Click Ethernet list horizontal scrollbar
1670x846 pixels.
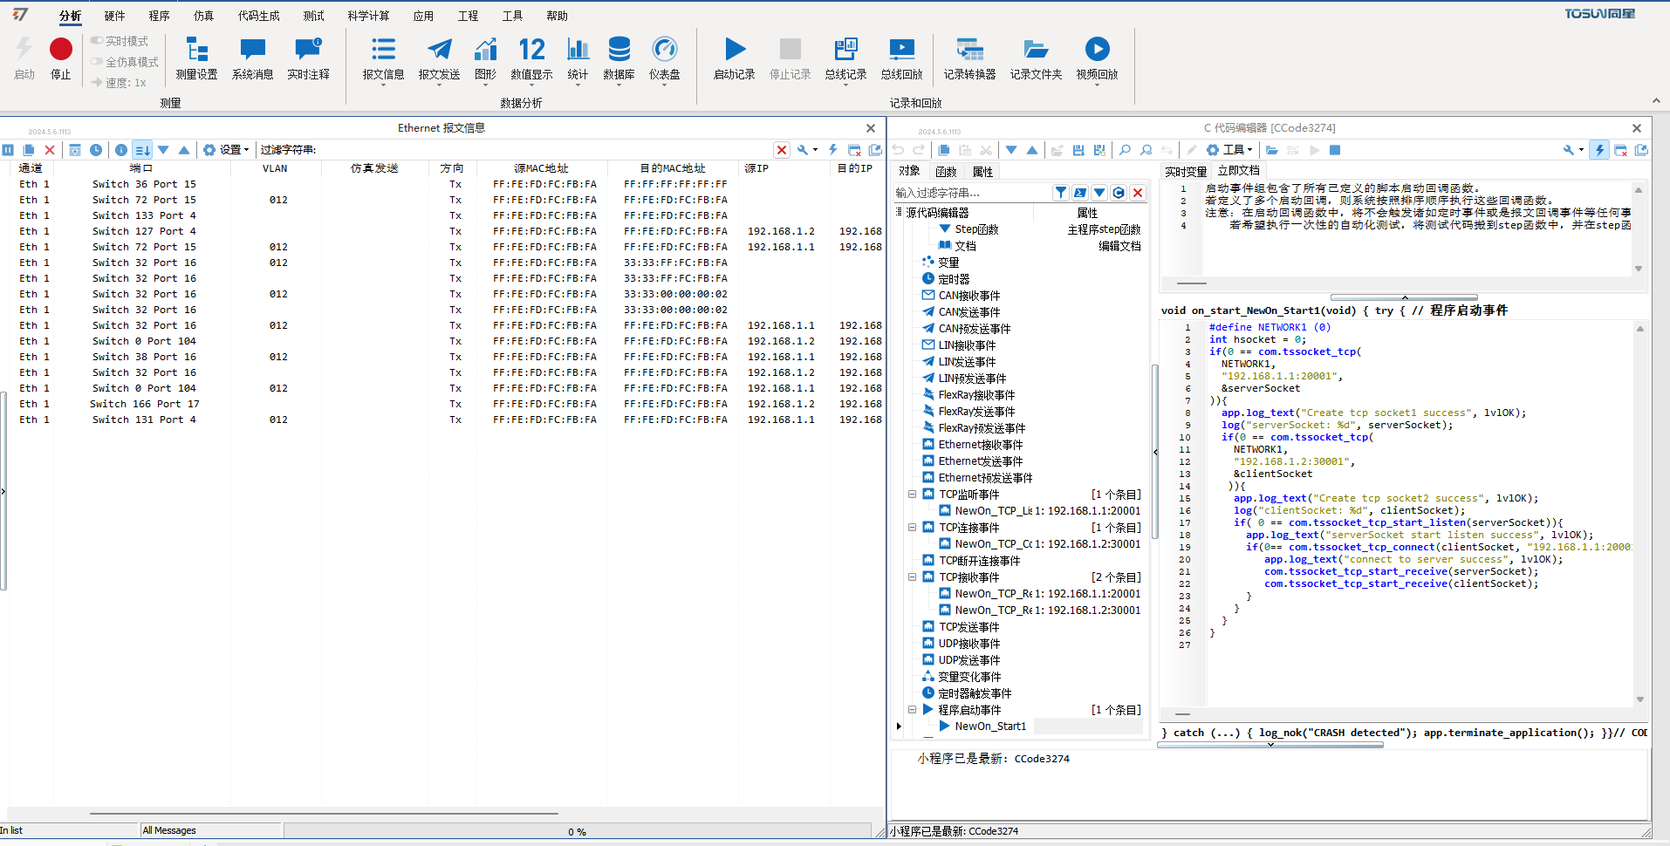324,814
